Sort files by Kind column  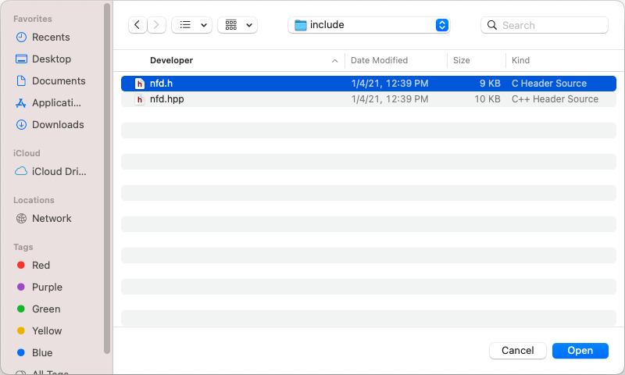coord(520,60)
